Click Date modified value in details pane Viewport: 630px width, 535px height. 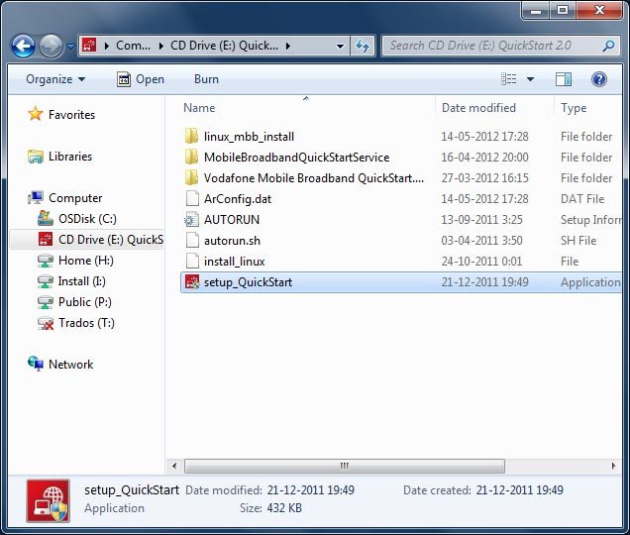click(311, 490)
